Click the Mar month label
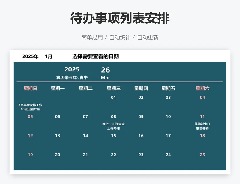This screenshot has width=240, height=184. pos(106,77)
